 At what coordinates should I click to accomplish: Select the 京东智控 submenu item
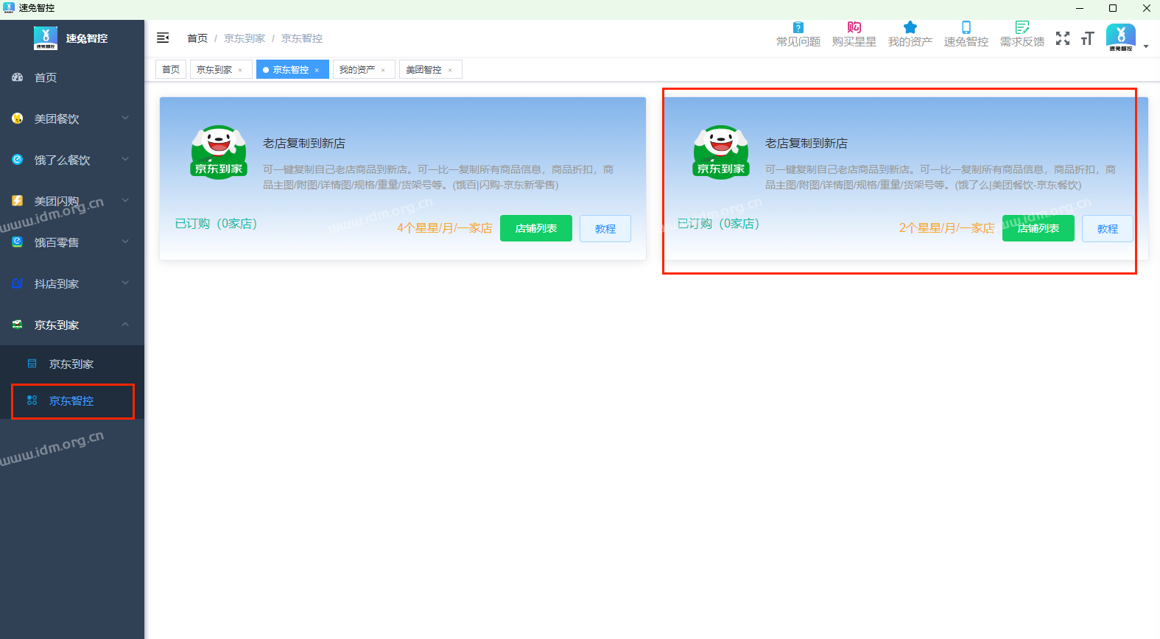[x=72, y=401]
